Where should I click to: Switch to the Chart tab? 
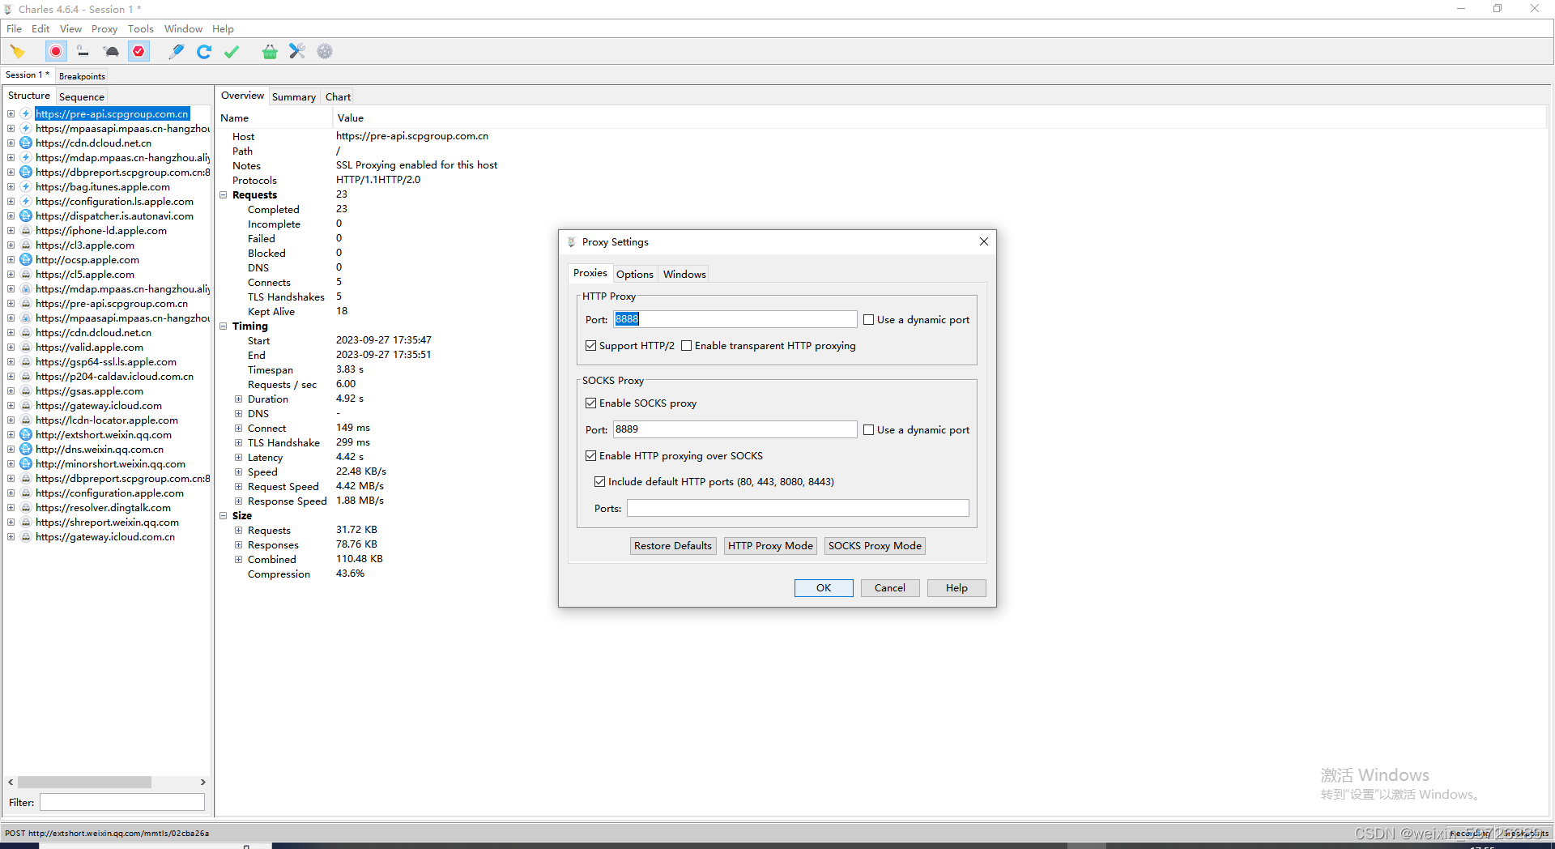click(338, 96)
